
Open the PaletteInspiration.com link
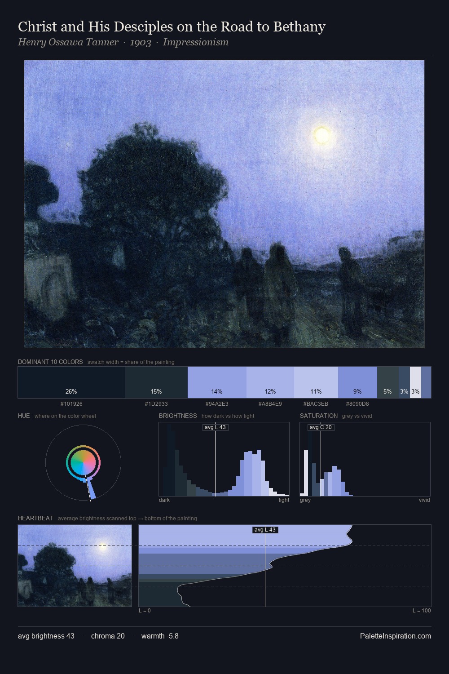(x=395, y=636)
